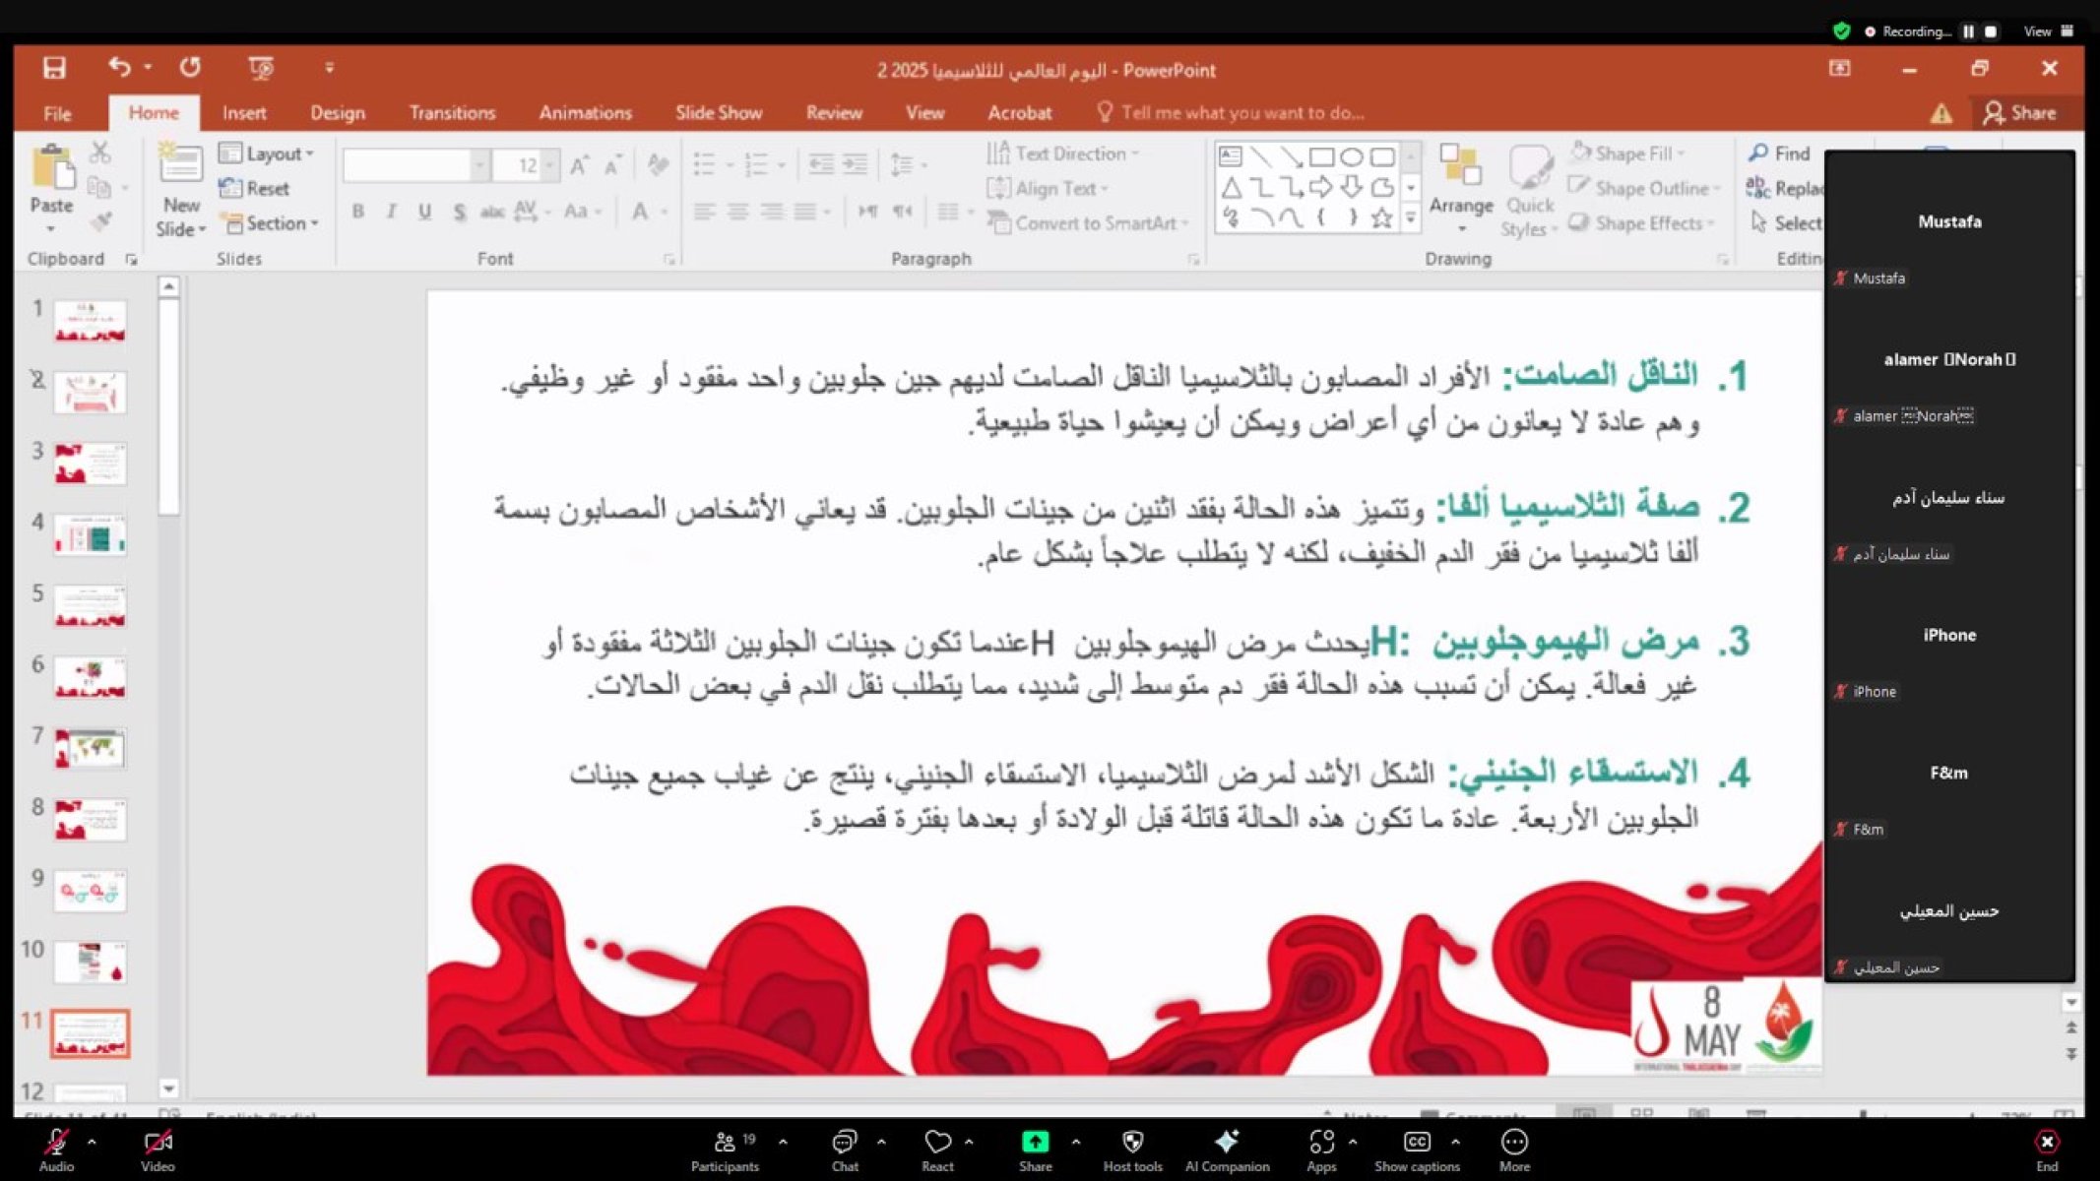Screen dimensions: 2100x1181
Task: Open the Shape Outline dropdown
Action: [x=1643, y=188]
